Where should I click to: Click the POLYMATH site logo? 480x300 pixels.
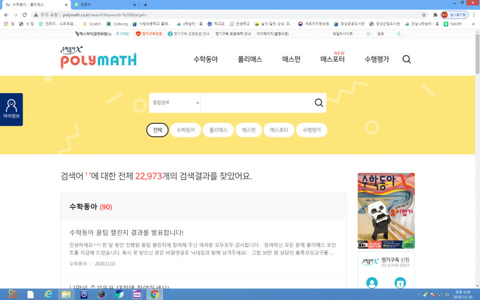[x=98, y=58]
